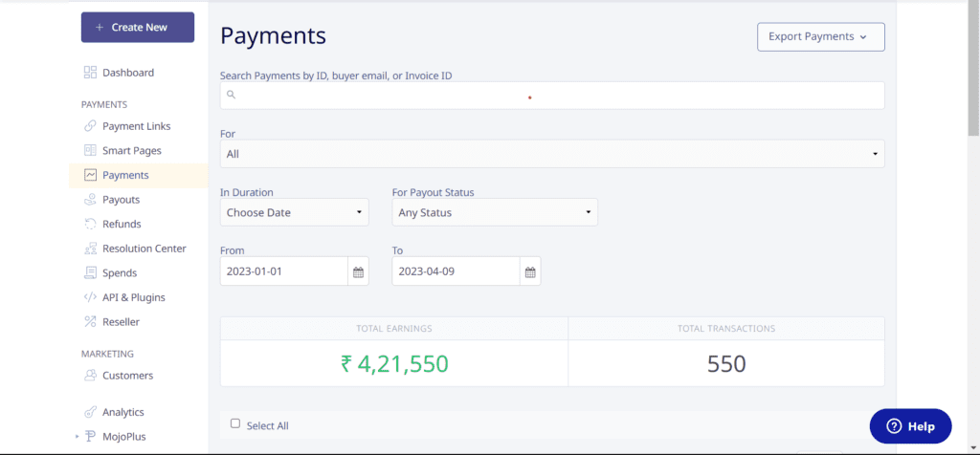Click the Payouts icon in sidebar
Screen dimensions: 980x455
pos(90,200)
